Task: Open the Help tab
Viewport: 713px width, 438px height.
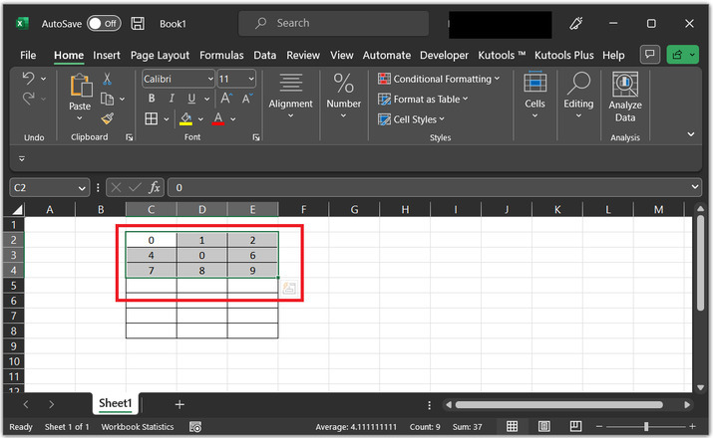Action: [x=613, y=56]
